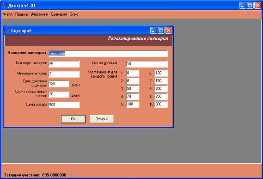Click the level 2 coefficient field
The width and height of the screenshot is (263, 179).
(x=133, y=81)
